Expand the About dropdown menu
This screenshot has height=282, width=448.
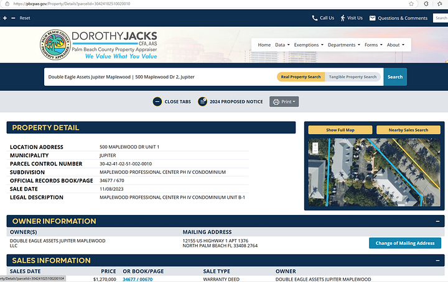coord(396,45)
